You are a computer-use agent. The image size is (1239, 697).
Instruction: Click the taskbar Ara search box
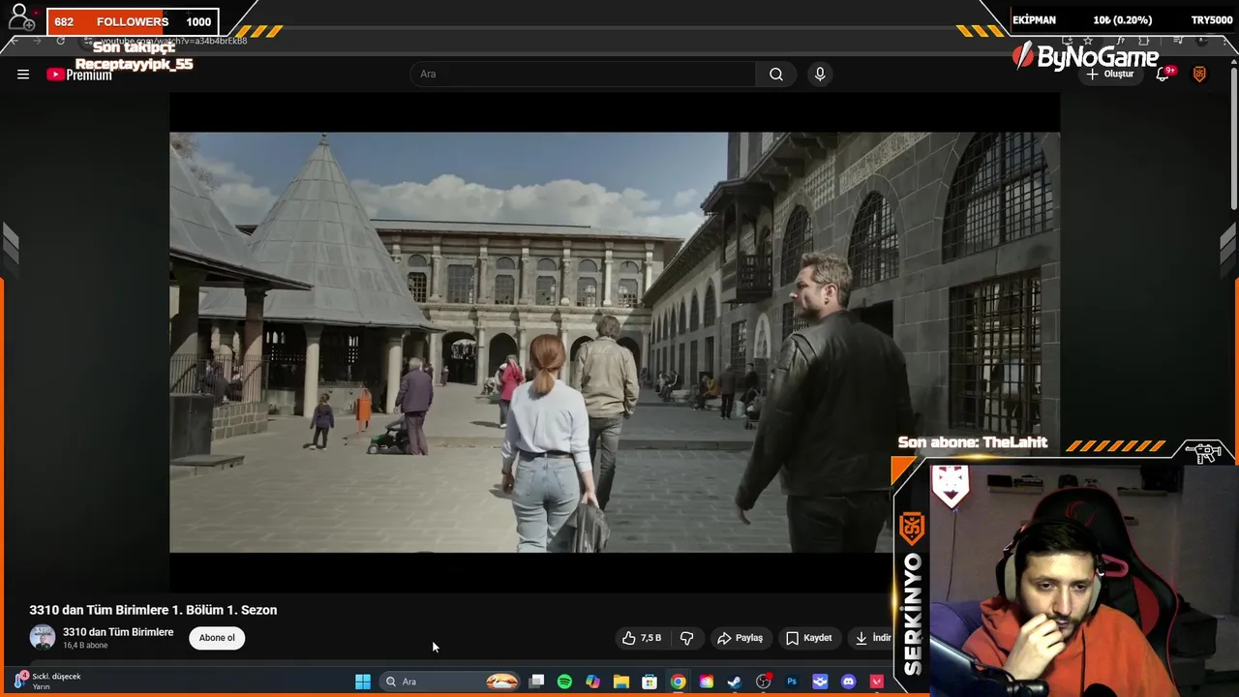click(x=451, y=682)
